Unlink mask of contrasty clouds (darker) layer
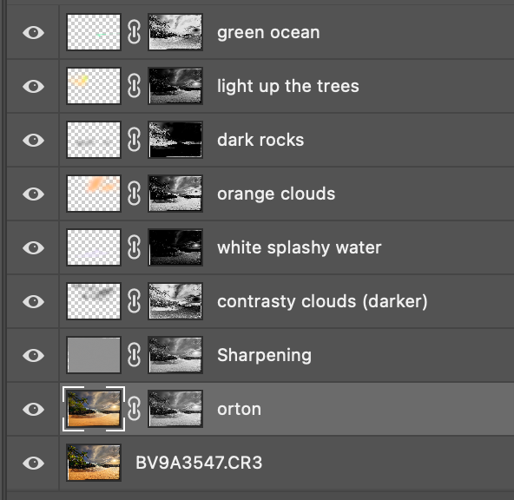This screenshot has width=514, height=500. [x=134, y=301]
